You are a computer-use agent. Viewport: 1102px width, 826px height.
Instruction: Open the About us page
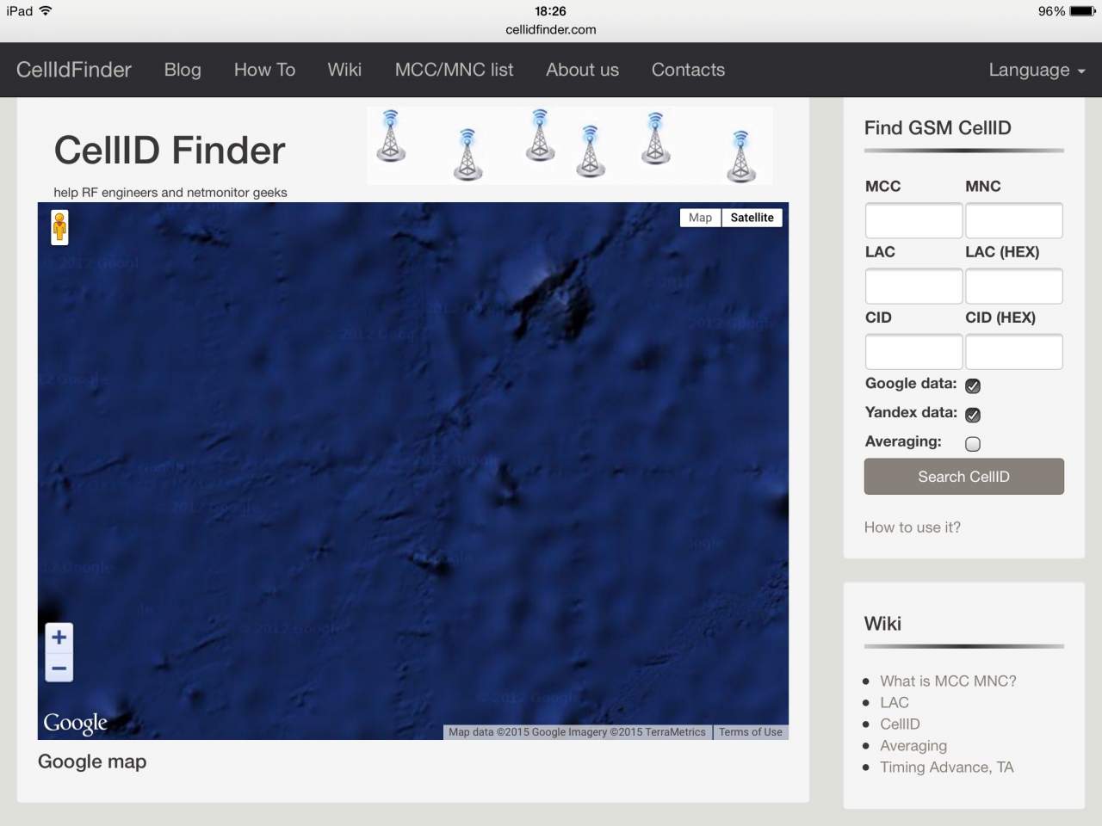tap(582, 70)
